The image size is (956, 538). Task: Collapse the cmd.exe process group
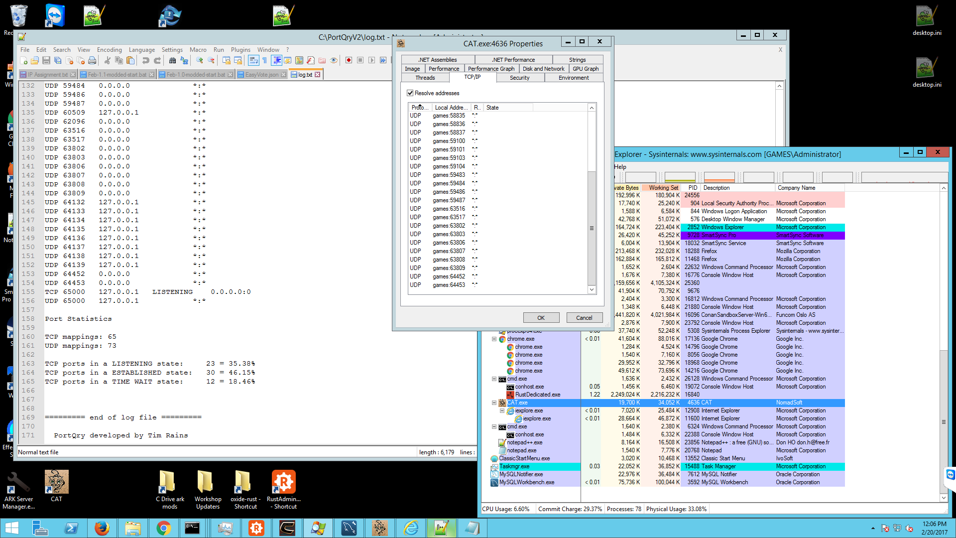coord(493,379)
